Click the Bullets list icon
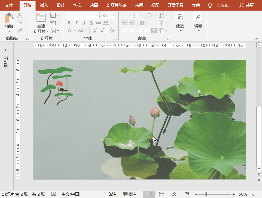Image resolution: width=262 pixels, height=198 pixels. (125, 15)
